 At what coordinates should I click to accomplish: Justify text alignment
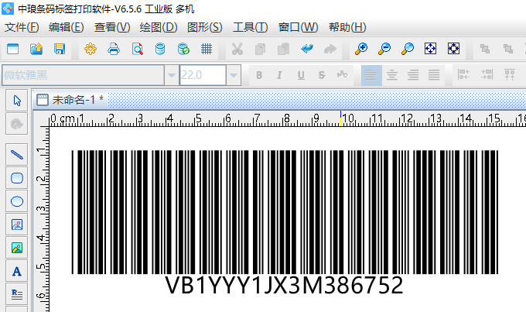pyautogui.click(x=434, y=75)
